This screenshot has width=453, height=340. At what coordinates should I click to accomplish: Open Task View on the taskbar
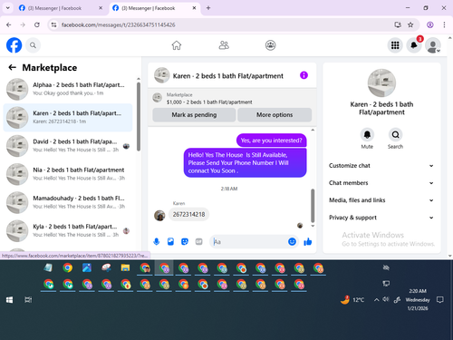click(28, 300)
